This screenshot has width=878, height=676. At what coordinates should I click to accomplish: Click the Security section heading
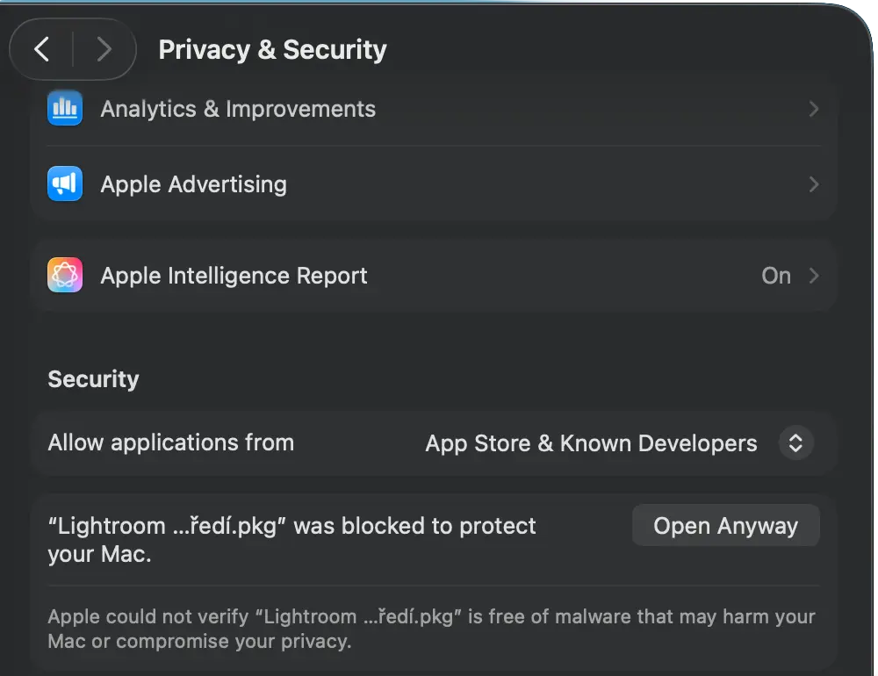93,379
